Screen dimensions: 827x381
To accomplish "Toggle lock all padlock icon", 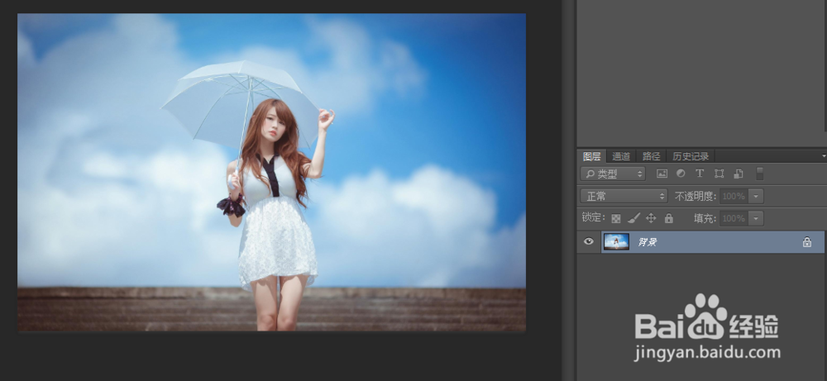I will tap(669, 218).
